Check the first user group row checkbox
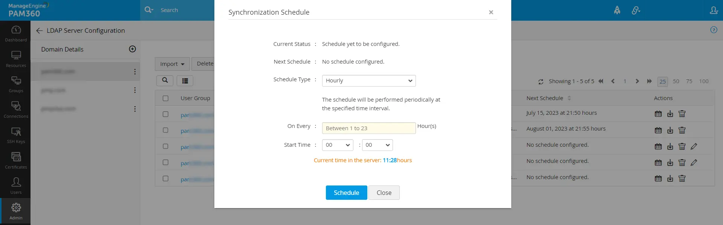Screen dimensions: 723x225 click(x=166, y=114)
